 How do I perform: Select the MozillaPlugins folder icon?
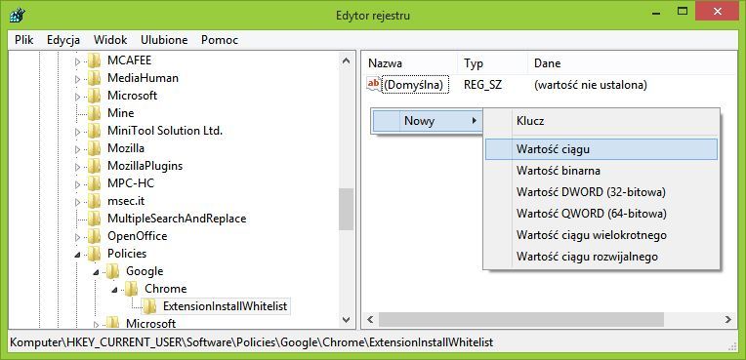click(x=94, y=166)
